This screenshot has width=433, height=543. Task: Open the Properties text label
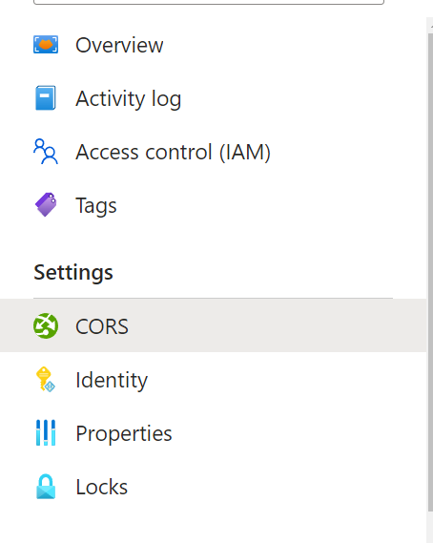pyautogui.click(x=124, y=433)
